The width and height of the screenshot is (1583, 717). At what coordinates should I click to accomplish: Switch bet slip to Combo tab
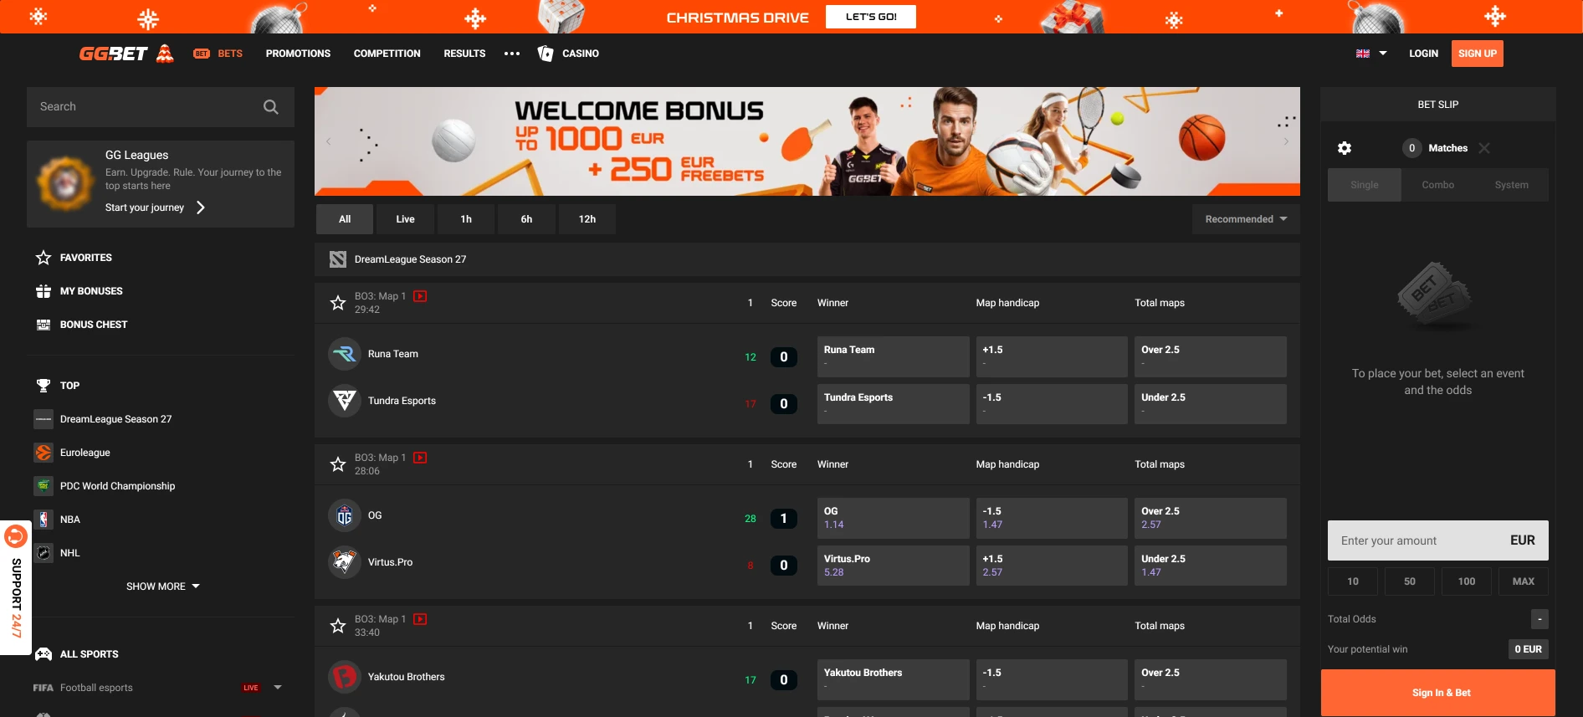click(1438, 185)
